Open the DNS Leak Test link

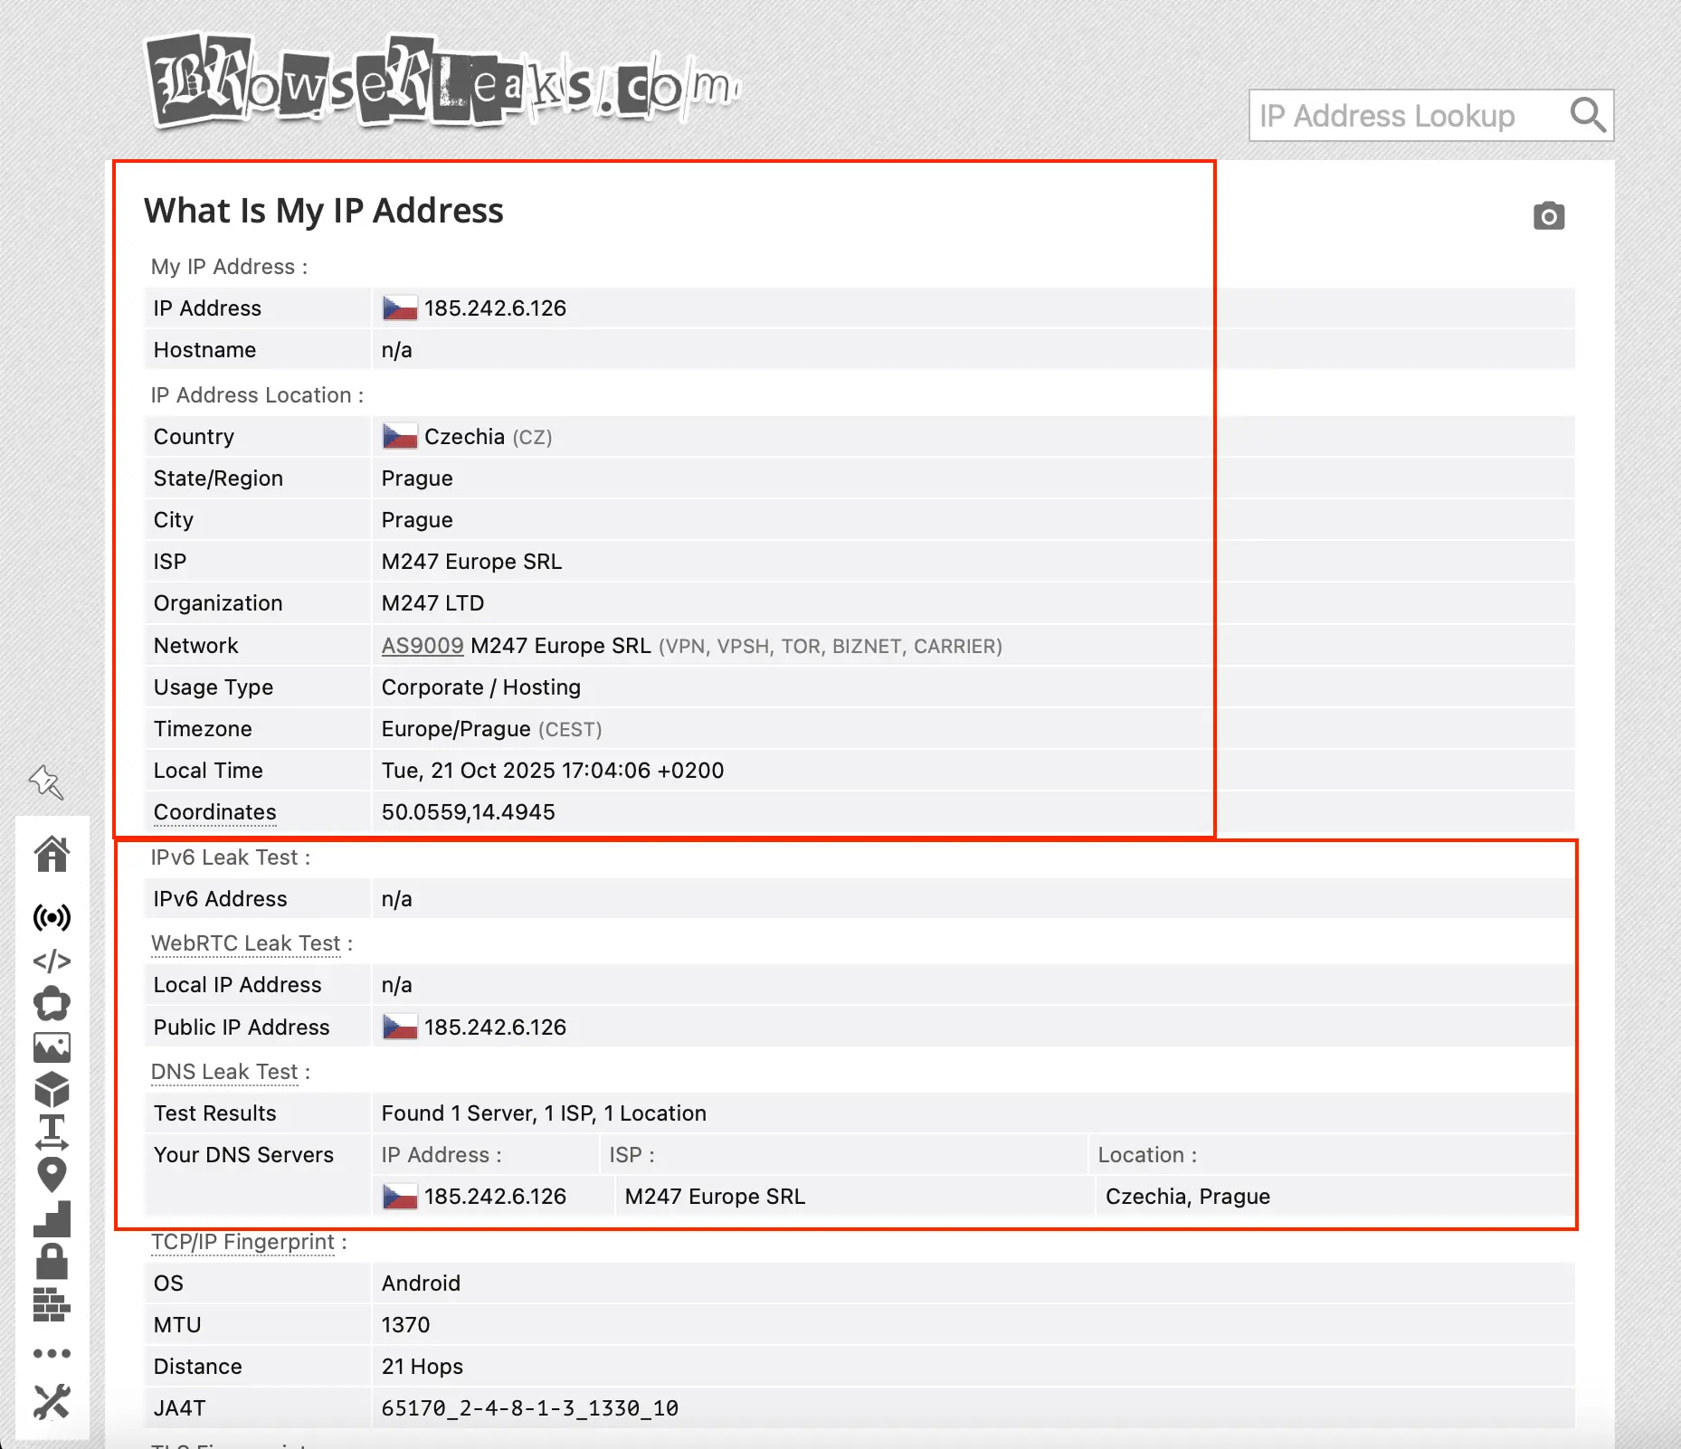pos(224,1071)
